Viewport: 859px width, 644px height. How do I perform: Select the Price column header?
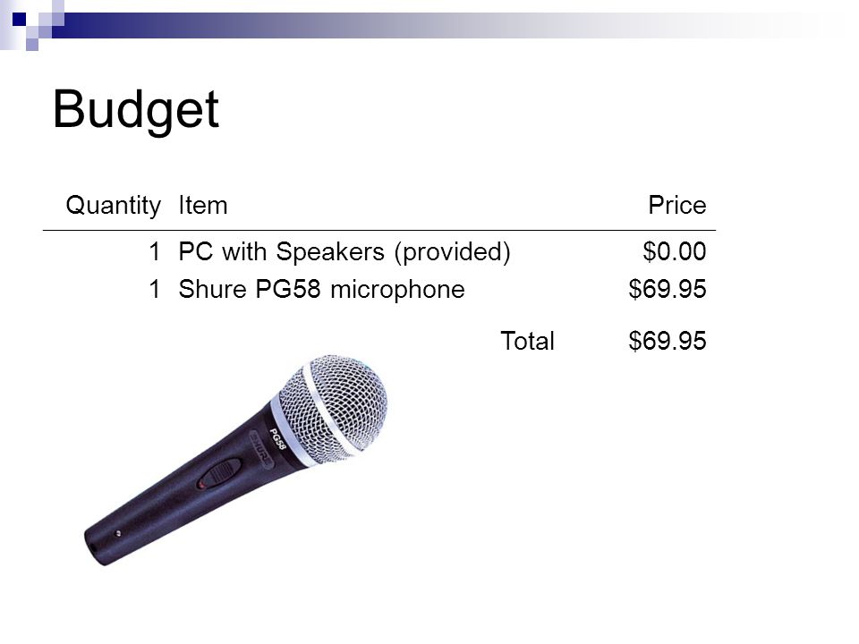tap(677, 205)
